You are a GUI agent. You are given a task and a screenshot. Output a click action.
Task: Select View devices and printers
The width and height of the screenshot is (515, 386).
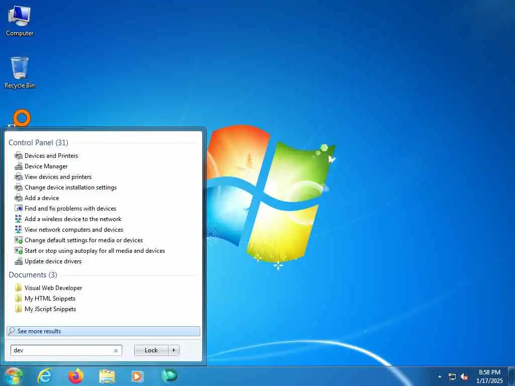click(58, 177)
